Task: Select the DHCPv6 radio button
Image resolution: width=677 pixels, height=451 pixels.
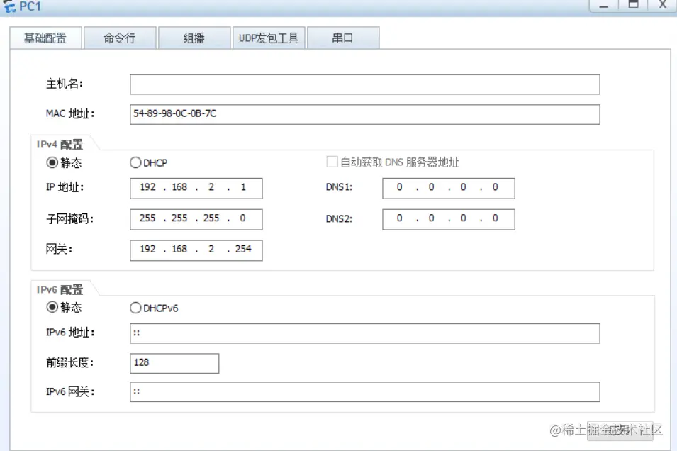Action: pos(135,308)
